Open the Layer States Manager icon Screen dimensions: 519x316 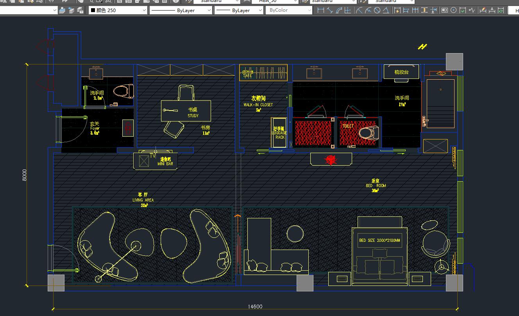(x=81, y=11)
